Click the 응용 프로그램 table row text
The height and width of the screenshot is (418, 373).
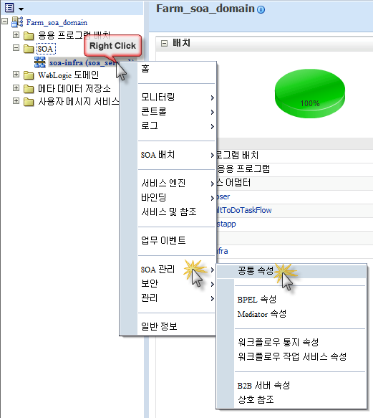pyautogui.click(x=243, y=168)
